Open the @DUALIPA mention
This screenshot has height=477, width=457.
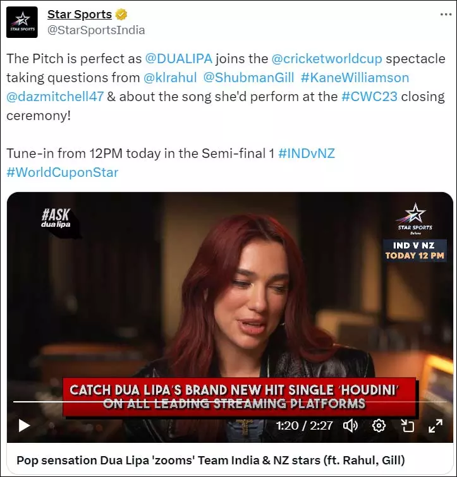(179, 59)
